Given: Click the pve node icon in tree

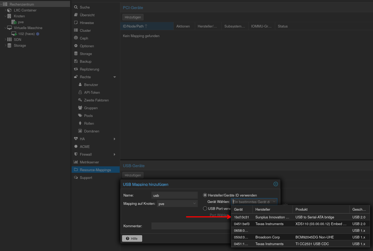Looking at the screenshot, I should coord(14,22).
